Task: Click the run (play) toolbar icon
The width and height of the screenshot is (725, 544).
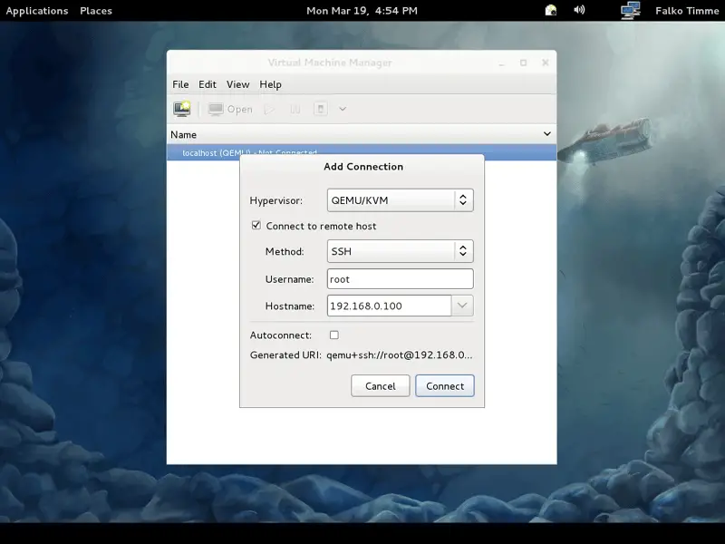Action: tap(269, 109)
